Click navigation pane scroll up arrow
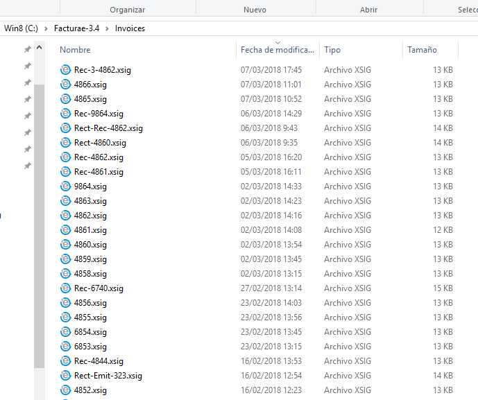Screen dimensions: 478x400 tap(39, 48)
